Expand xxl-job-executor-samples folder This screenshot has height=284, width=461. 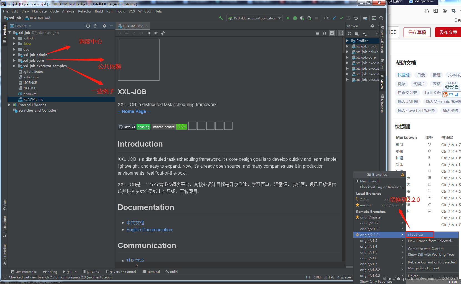click(x=14, y=66)
